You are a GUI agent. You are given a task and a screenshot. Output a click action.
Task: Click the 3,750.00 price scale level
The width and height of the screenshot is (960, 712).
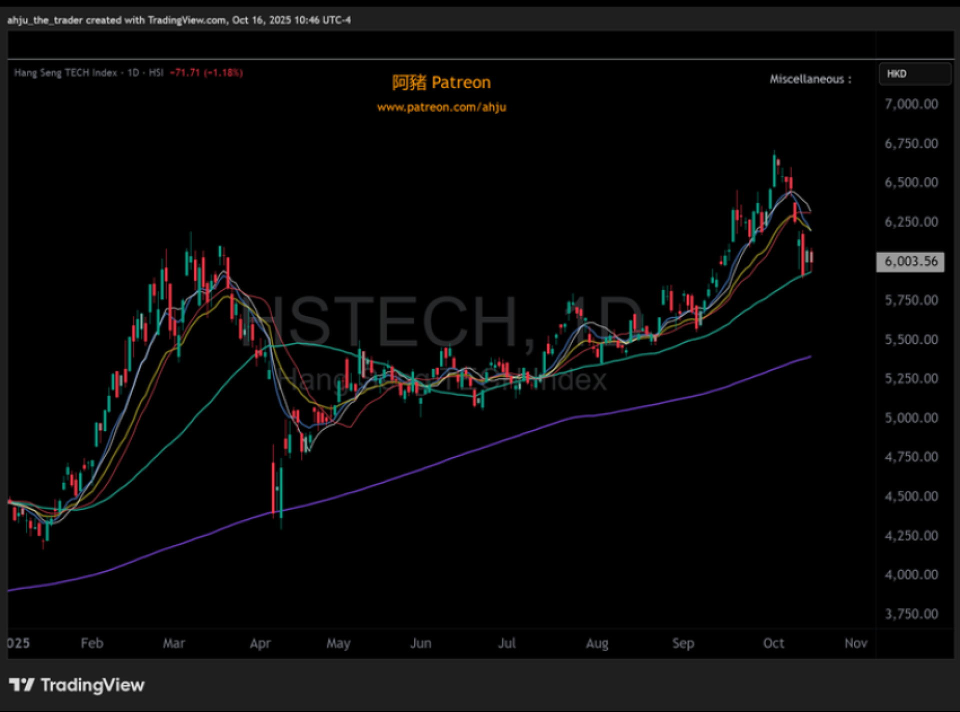(911, 613)
